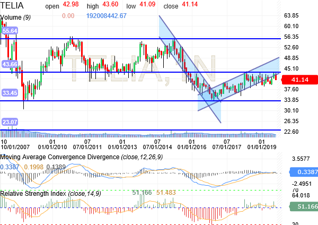The height and width of the screenshot is (225, 318).
Task: Select the close value 41.14 in header
Action: [x=190, y=4]
